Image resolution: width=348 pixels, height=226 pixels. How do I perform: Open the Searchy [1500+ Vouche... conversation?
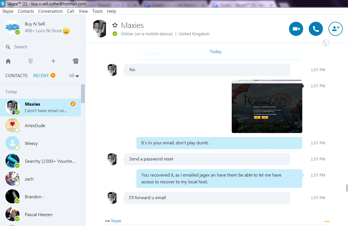click(40, 161)
